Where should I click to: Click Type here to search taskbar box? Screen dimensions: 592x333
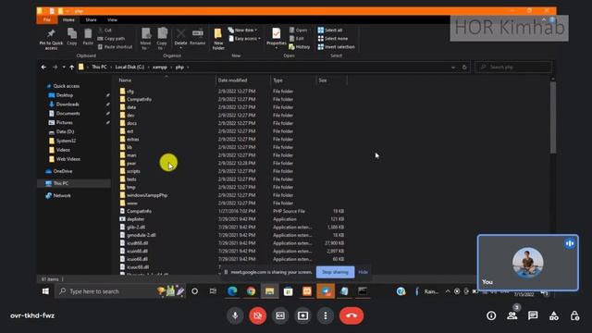[x=120, y=291]
